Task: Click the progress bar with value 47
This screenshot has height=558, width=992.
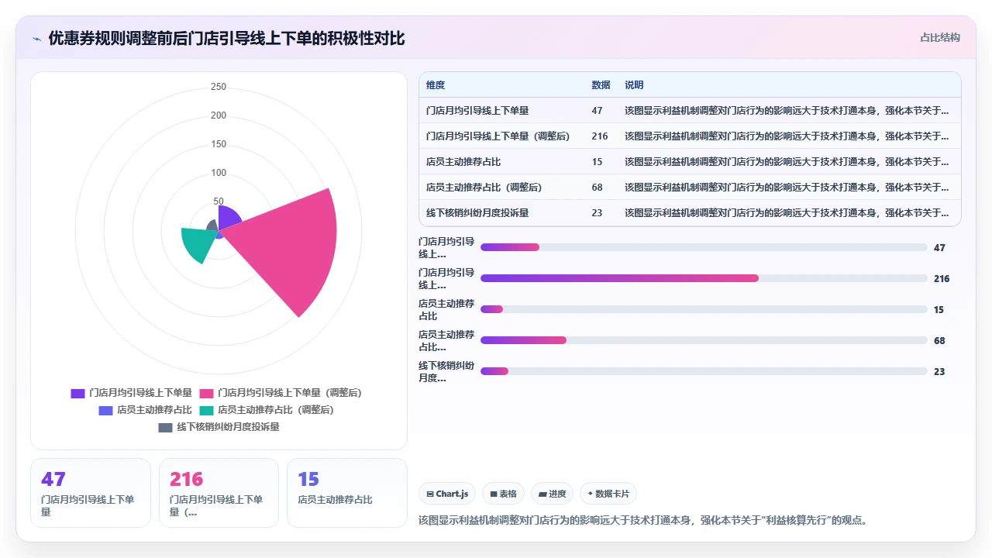Action: [x=704, y=247]
